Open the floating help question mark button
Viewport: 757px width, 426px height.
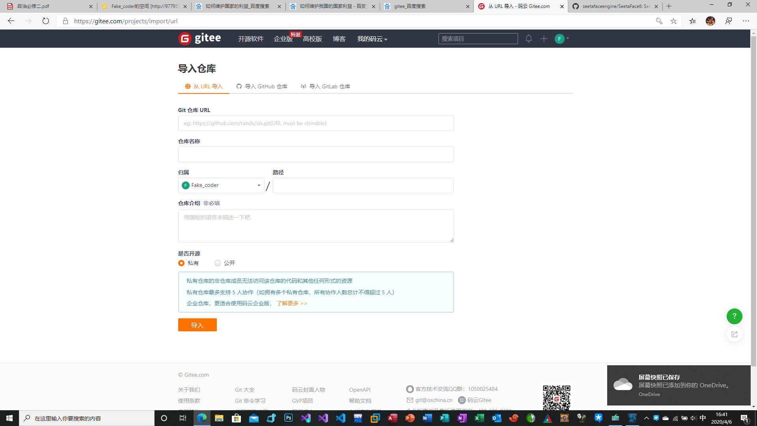point(734,316)
